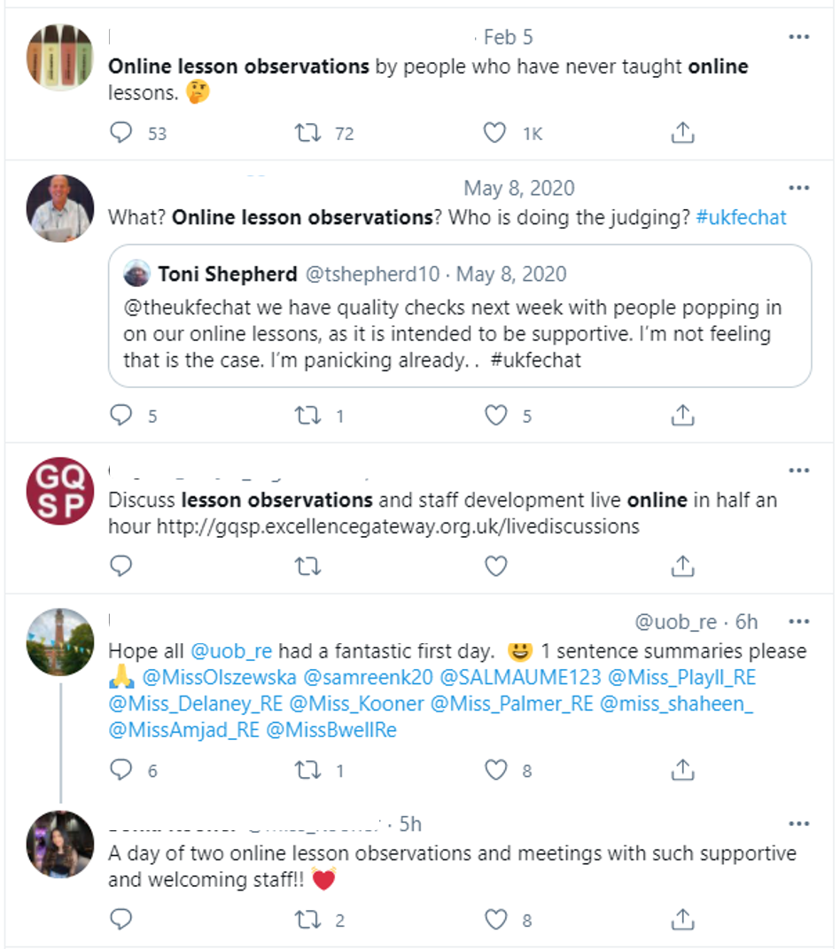Open more options on the May 8 tweet
840x949 pixels.
coord(799,188)
